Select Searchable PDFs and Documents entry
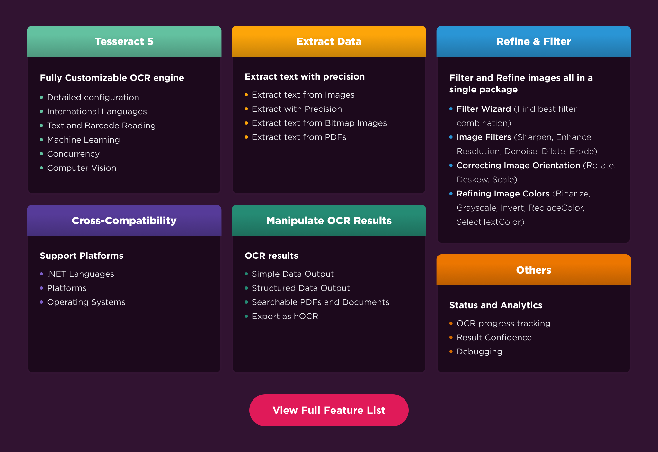The image size is (658, 452). tap(320, 302)
